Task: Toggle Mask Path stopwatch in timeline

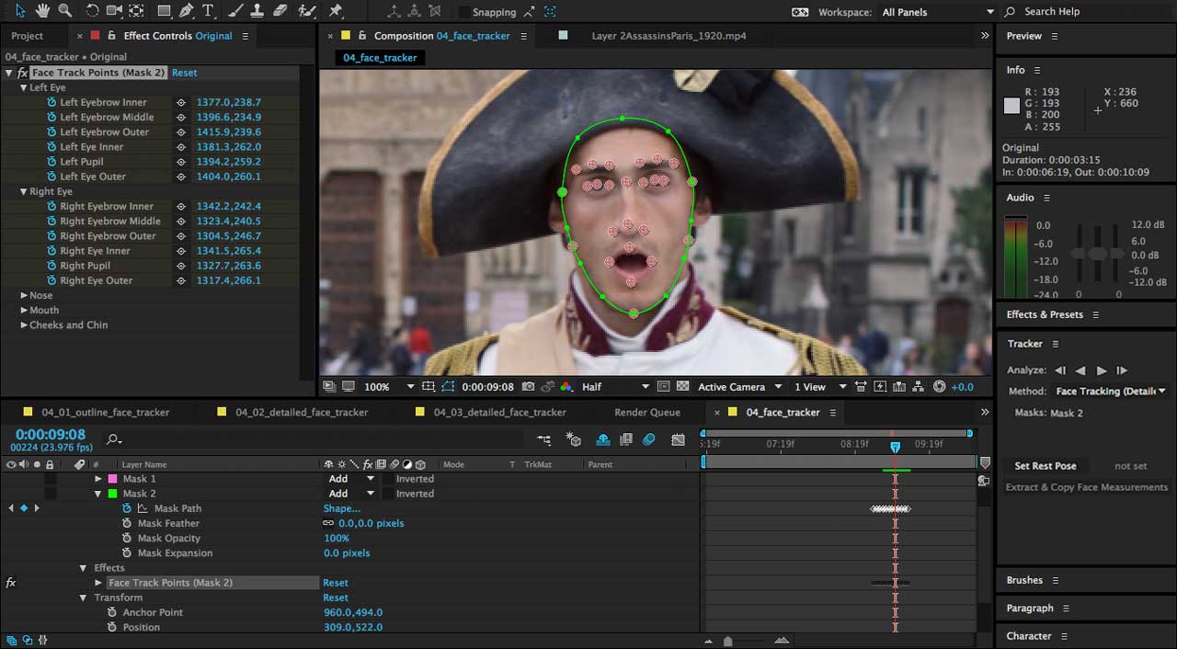Action: click(x=127, y=508)
